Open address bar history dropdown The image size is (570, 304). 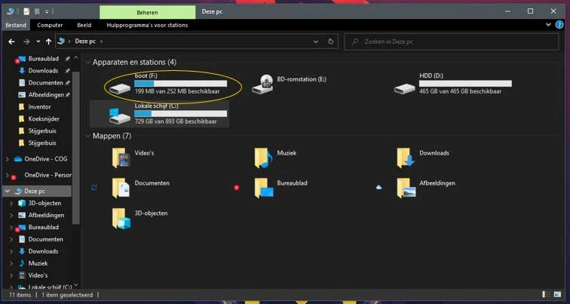tap(316, 41)
